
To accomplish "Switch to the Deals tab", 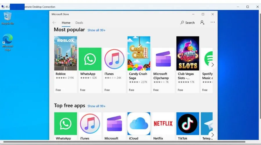I will click(79, 23).
